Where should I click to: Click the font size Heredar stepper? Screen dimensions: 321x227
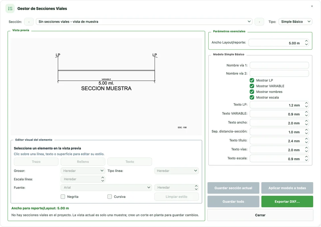tap(177, 187)
